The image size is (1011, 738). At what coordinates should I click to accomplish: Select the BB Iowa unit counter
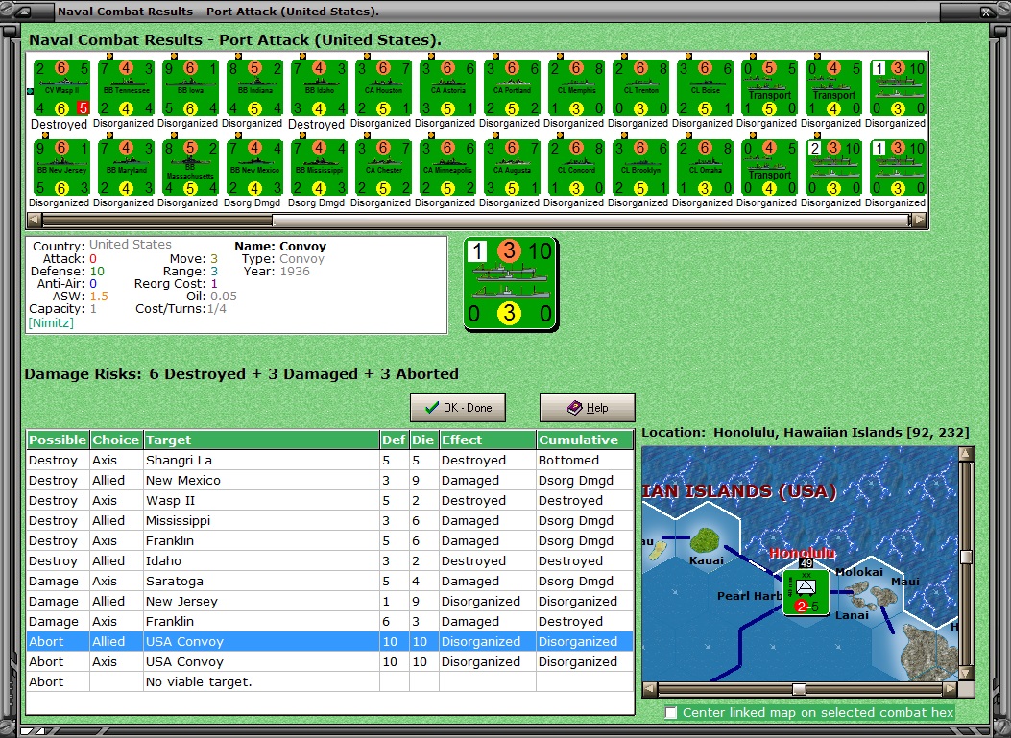pyautogui.click(x=191, y=88)
